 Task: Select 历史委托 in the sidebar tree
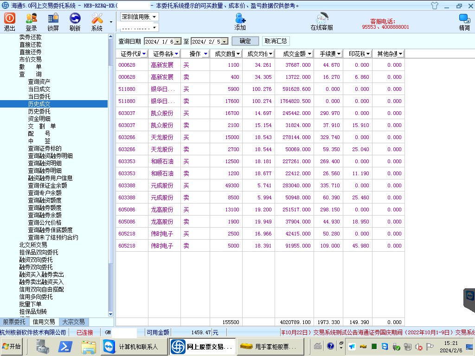[x=39, y=111]
